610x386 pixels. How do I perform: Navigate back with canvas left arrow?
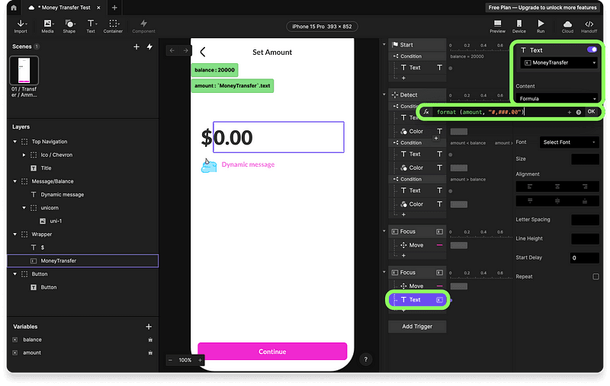[x=172, y=50]
